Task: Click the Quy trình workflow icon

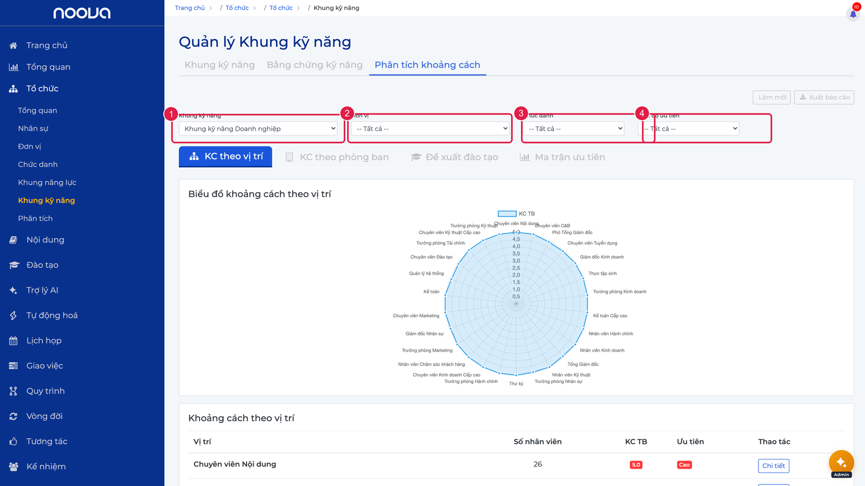Action: click(x=14, y=391)
